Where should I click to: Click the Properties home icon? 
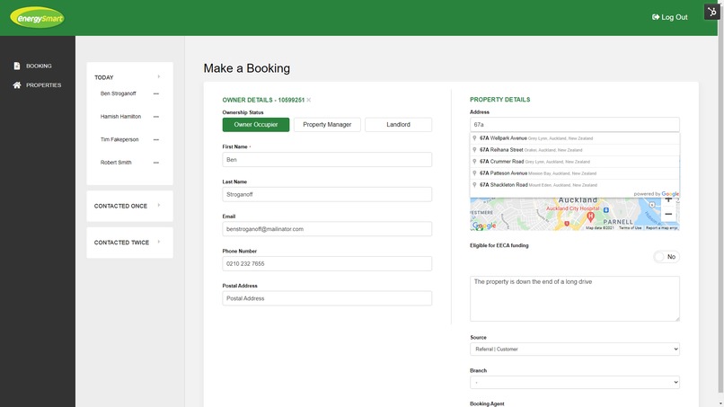17,85
